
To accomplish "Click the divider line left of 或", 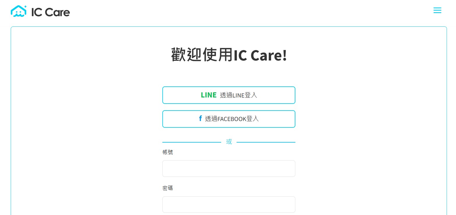I will (192, 142).
